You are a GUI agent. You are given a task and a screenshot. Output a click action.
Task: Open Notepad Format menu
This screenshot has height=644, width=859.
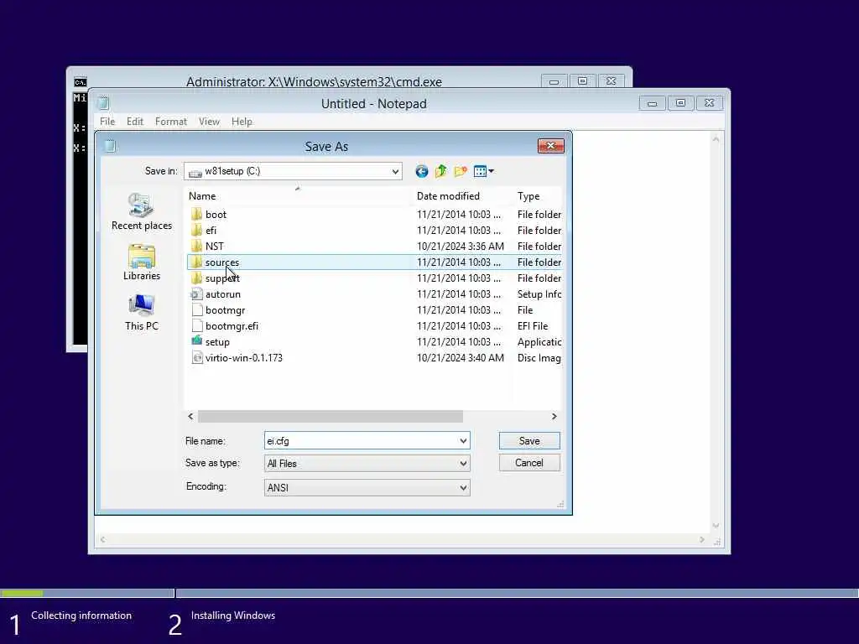171,122
